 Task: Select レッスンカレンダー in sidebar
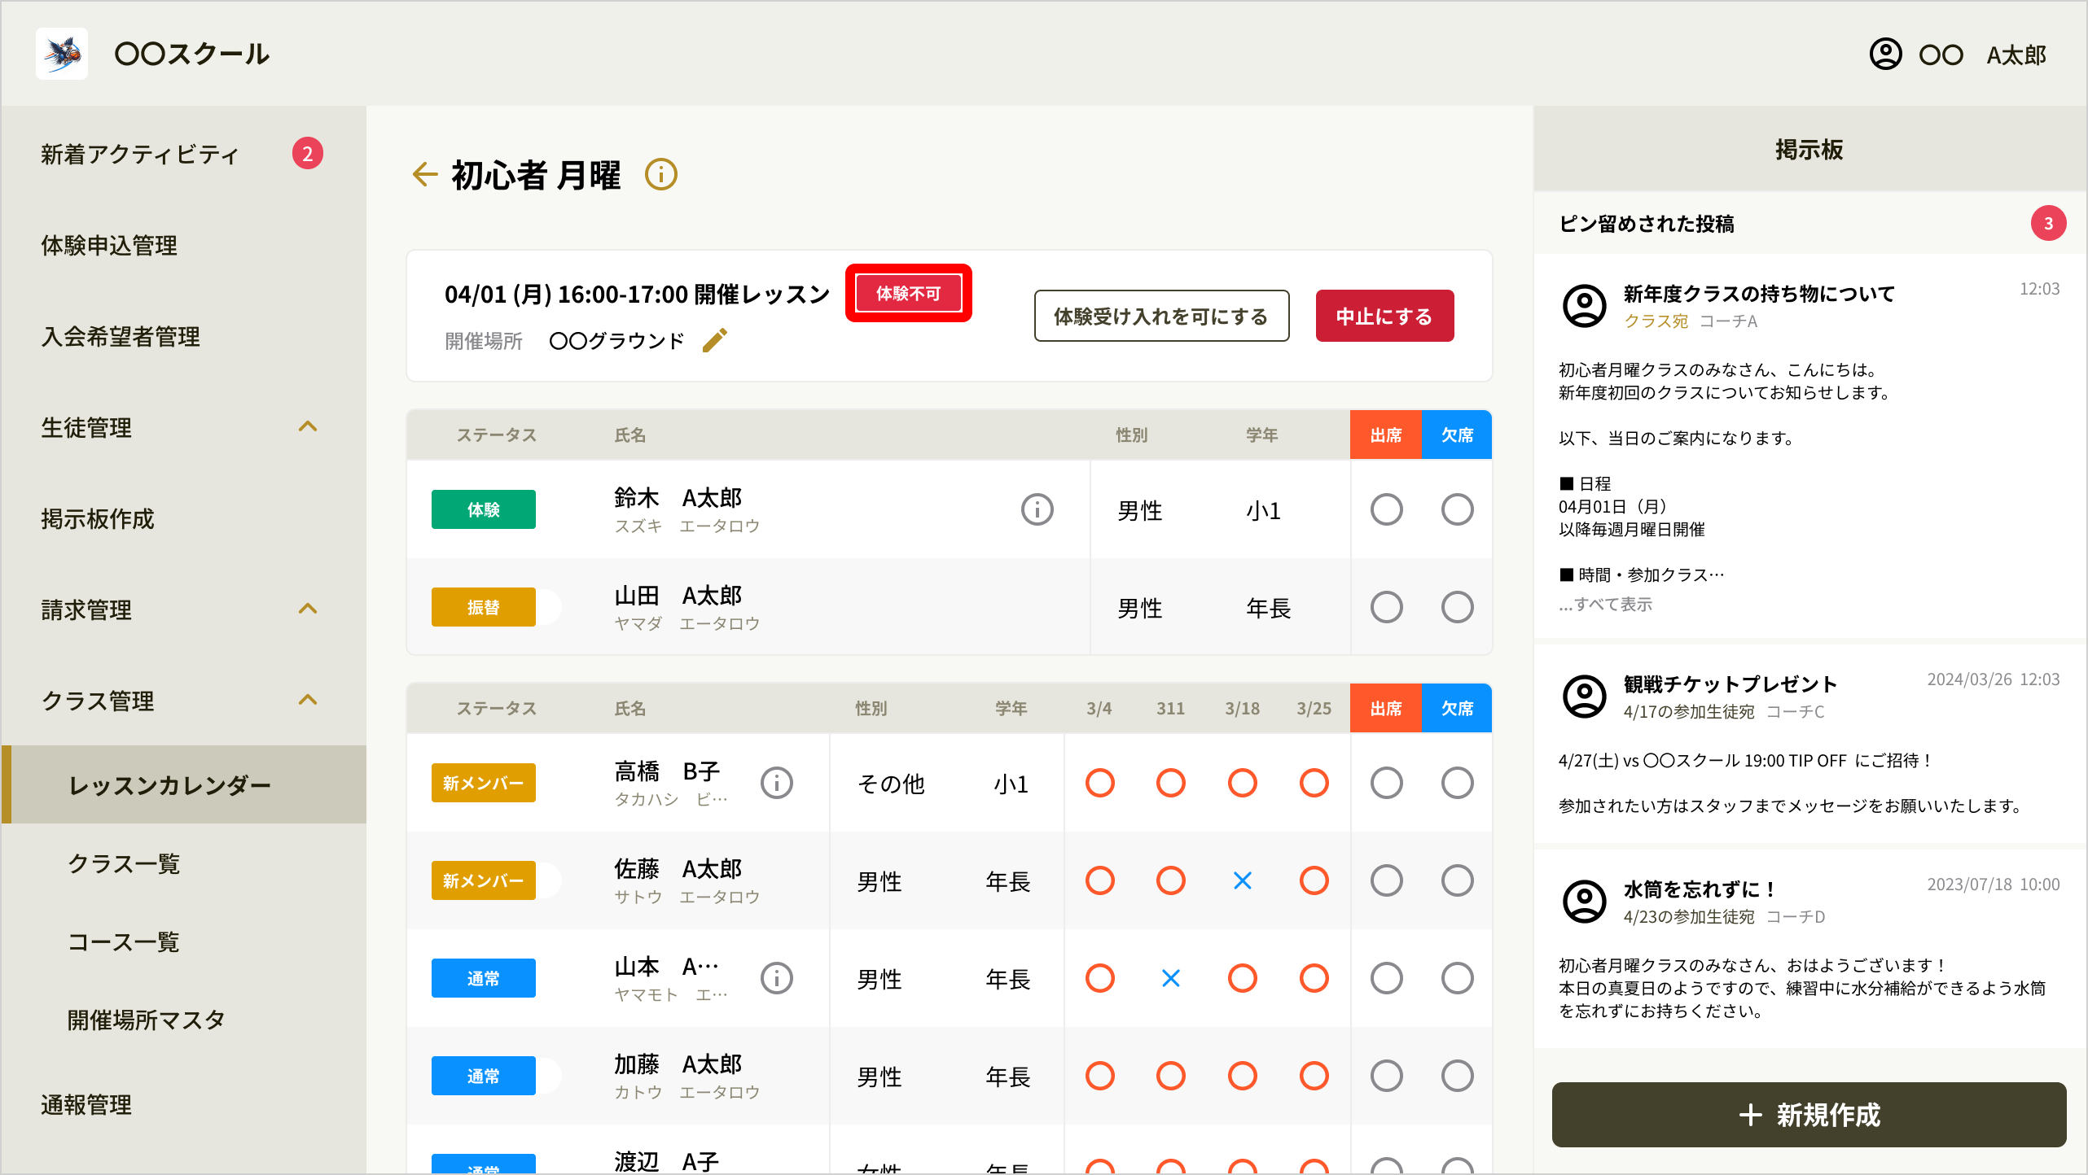184,784
